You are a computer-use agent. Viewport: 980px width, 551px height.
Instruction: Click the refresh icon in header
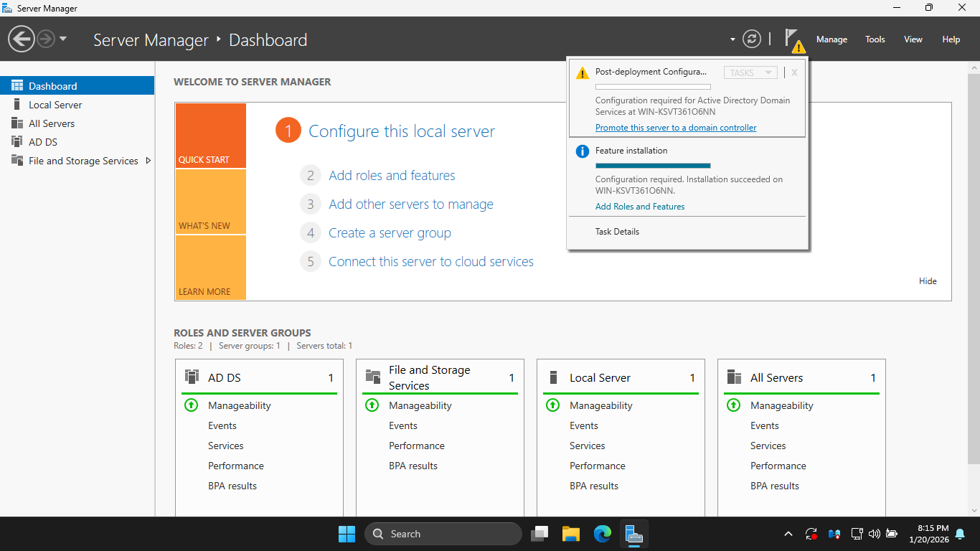pyautogui.click(x=751, y=39)
